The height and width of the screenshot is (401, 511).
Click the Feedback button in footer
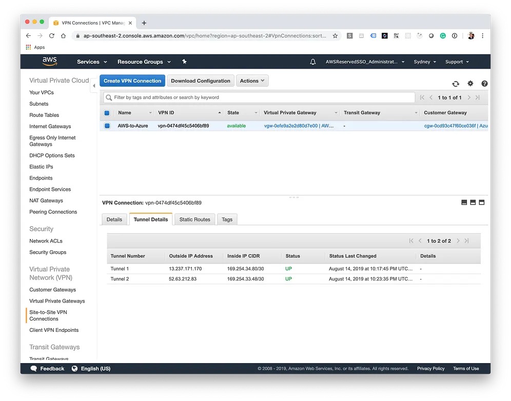[47, 368]
